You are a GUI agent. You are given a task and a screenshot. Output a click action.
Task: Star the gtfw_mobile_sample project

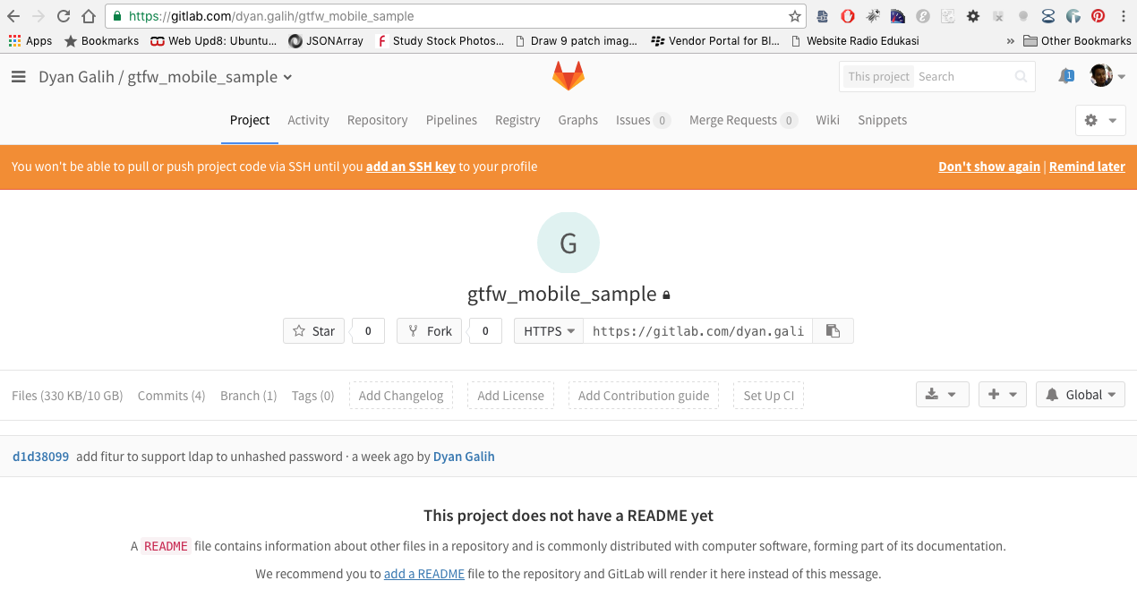point(314,331)
